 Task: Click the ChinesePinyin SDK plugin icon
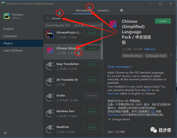click(x=50, y=35)
